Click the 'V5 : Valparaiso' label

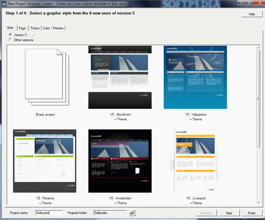click(x=196, y=114)
